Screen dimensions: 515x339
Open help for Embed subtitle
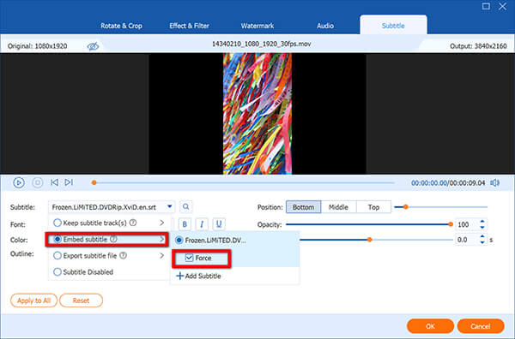coord(113,240)
